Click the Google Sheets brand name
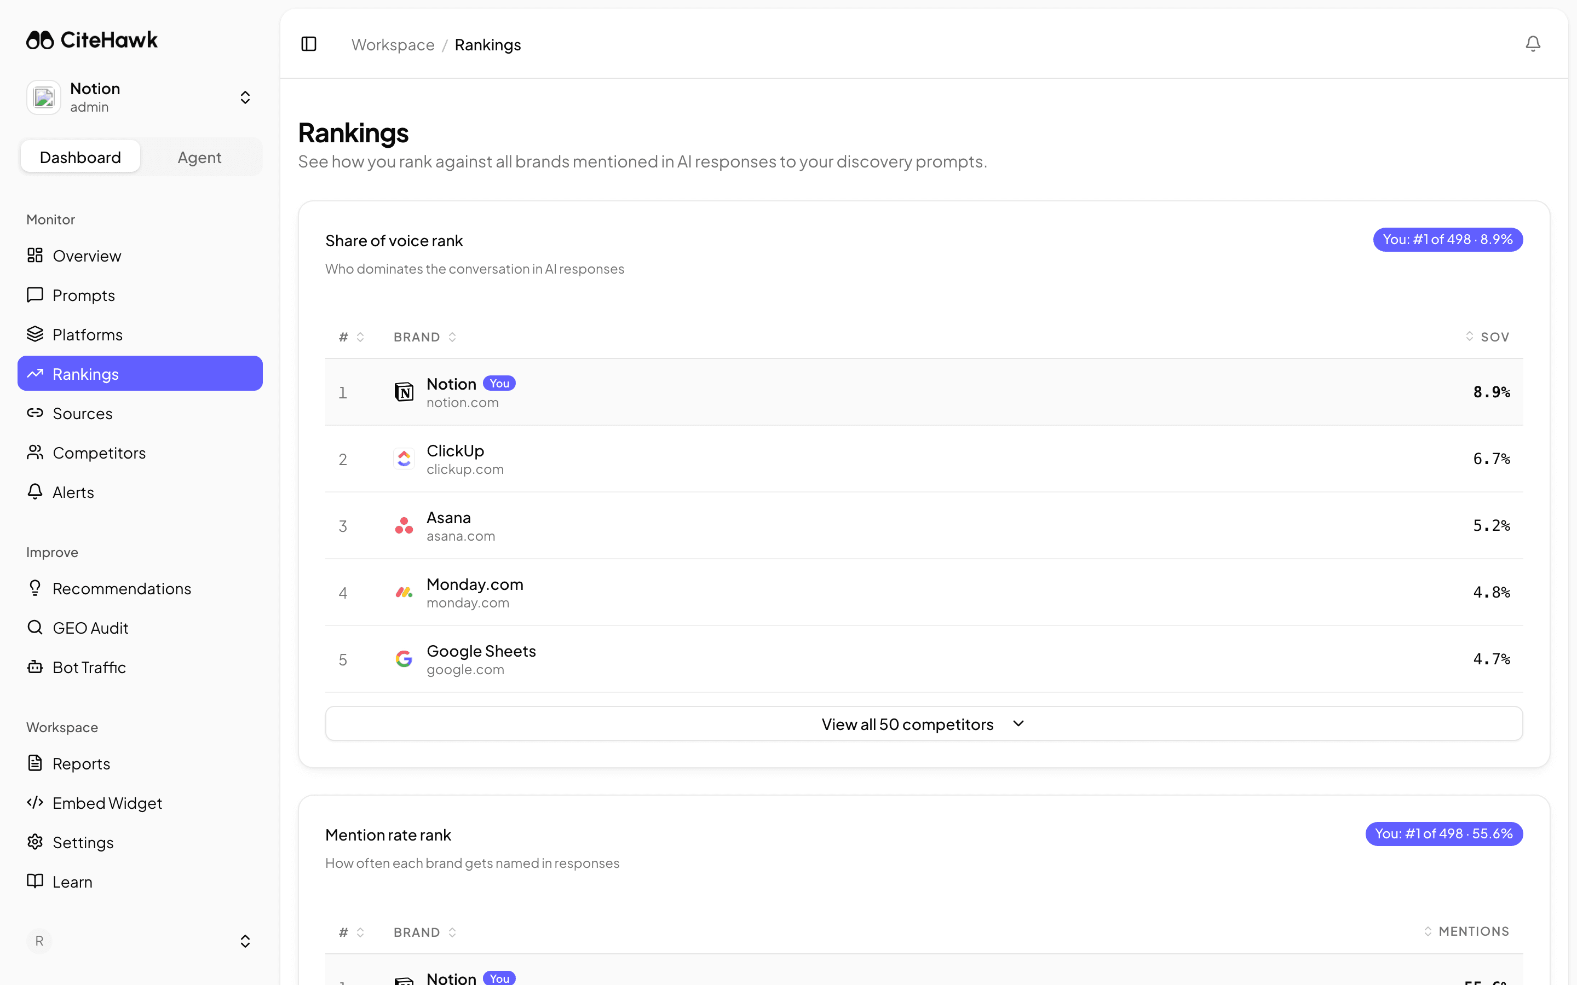The image size is (1577, 985). click(481, 651)
